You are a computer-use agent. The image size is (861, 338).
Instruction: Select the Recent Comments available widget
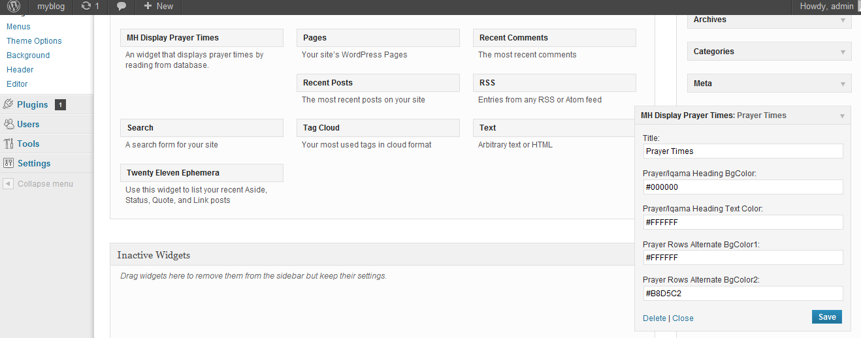click(555, 38)
